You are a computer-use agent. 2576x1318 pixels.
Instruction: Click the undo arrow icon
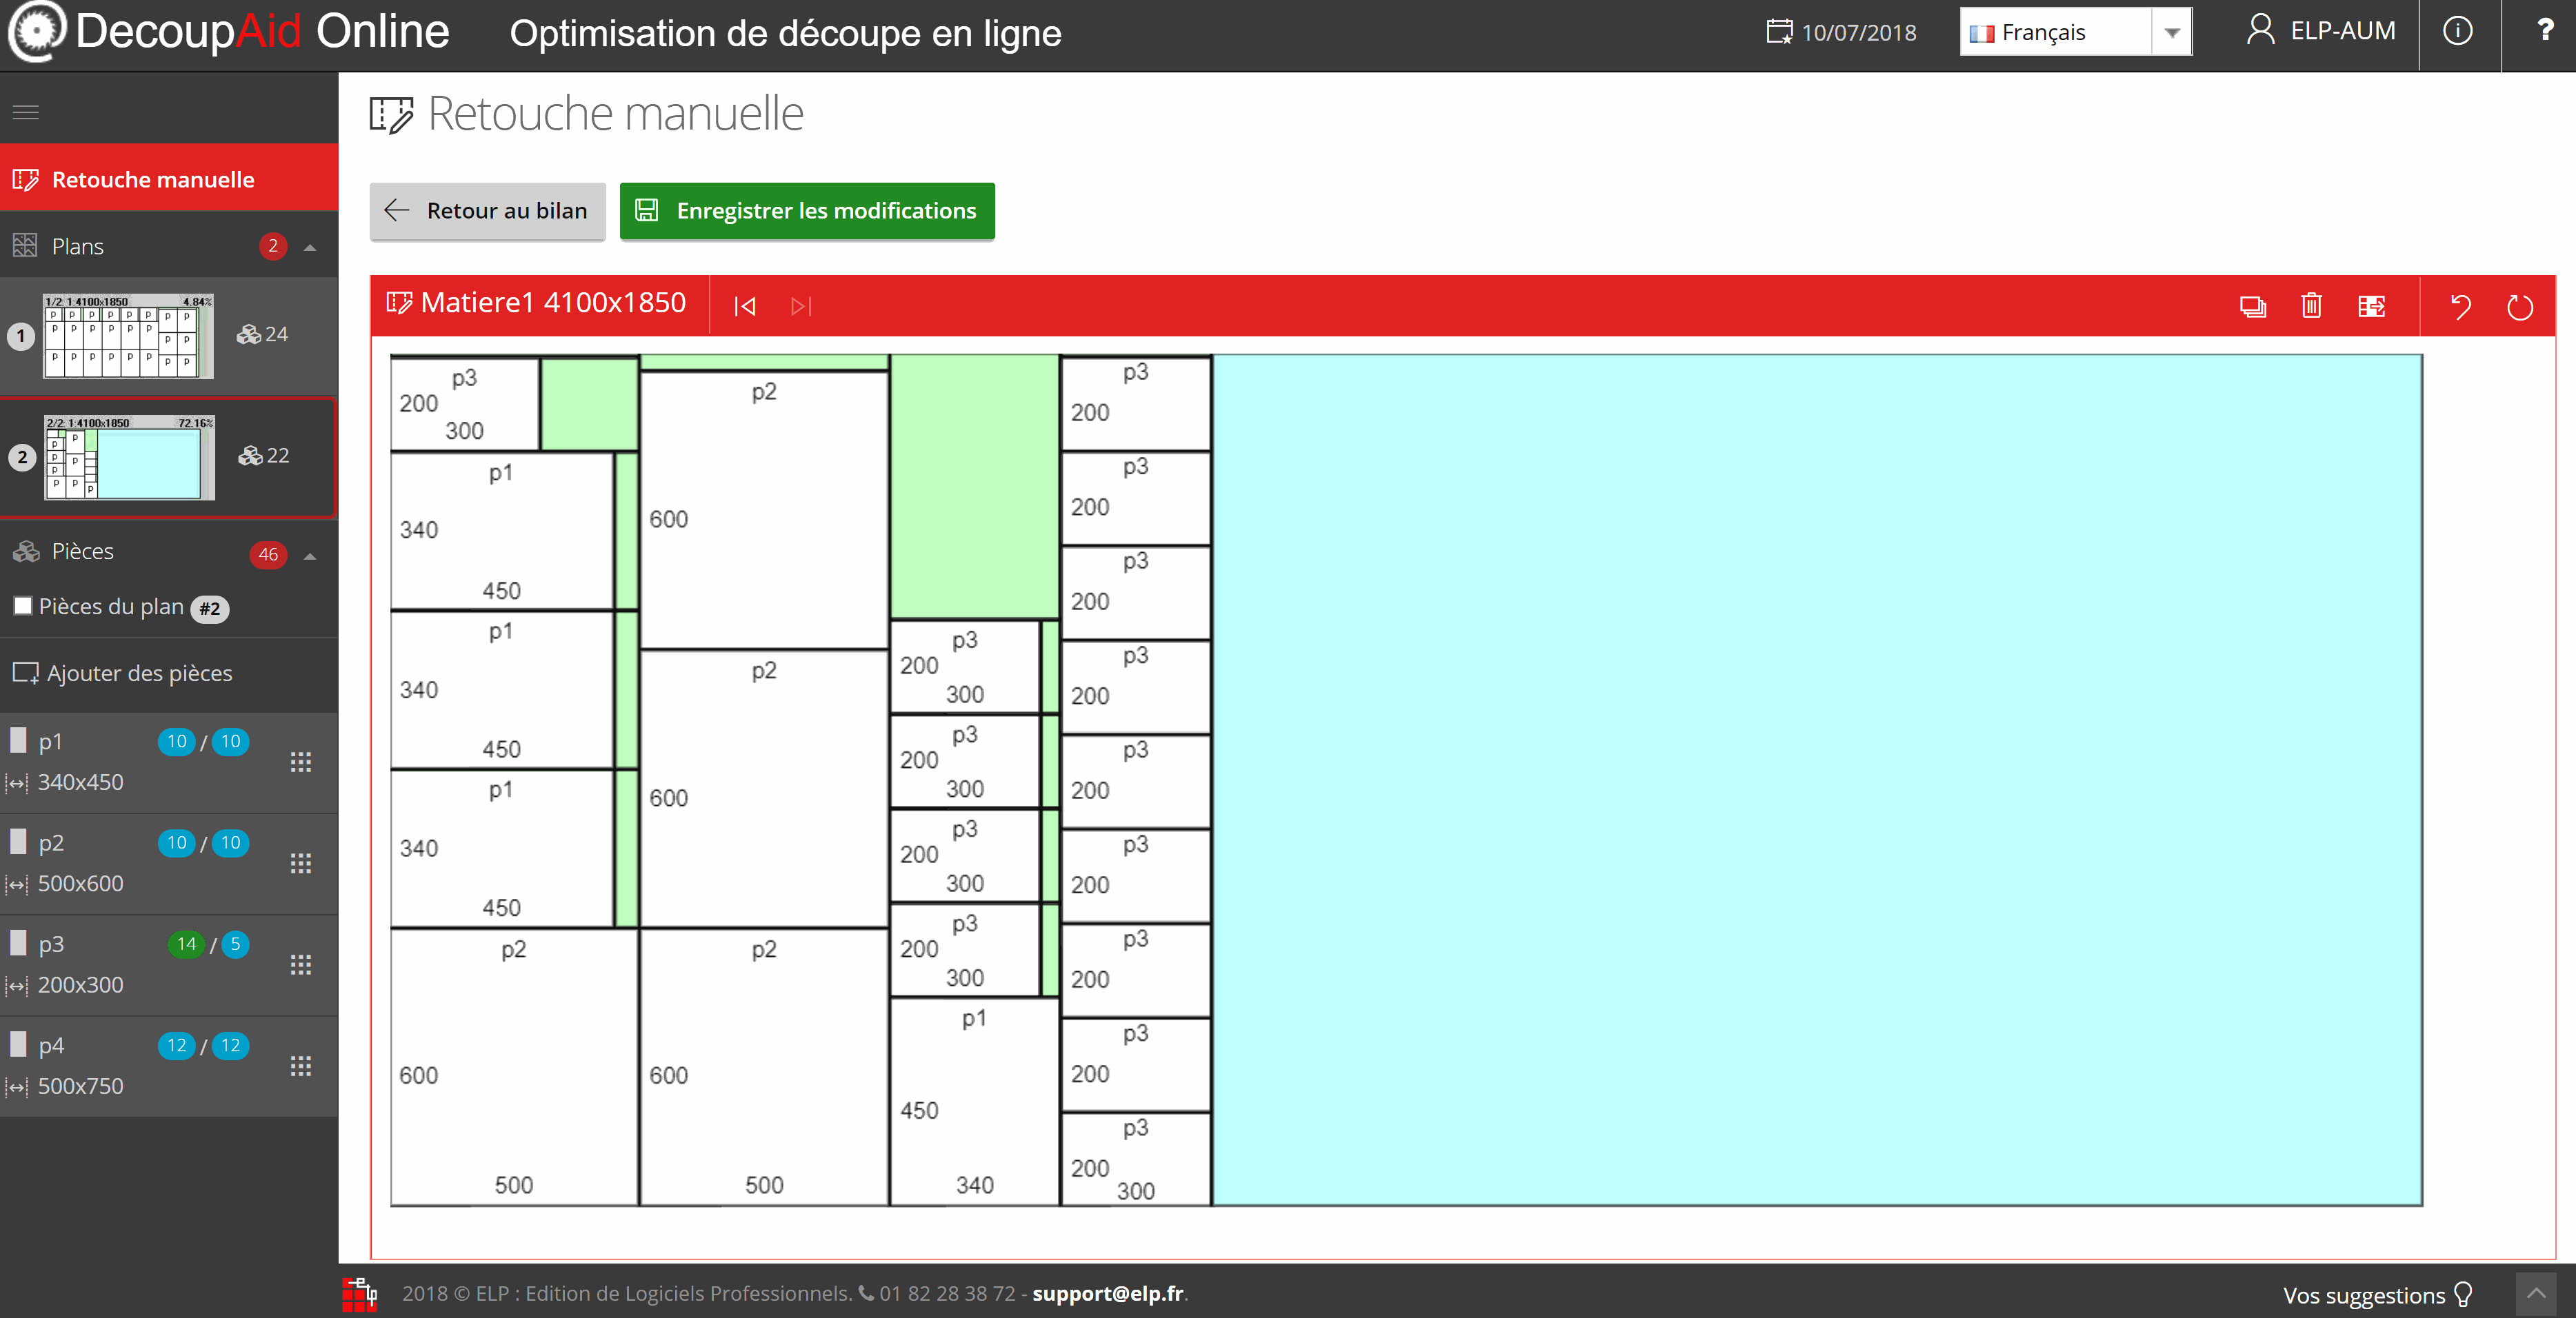(x=2461, y=306)
